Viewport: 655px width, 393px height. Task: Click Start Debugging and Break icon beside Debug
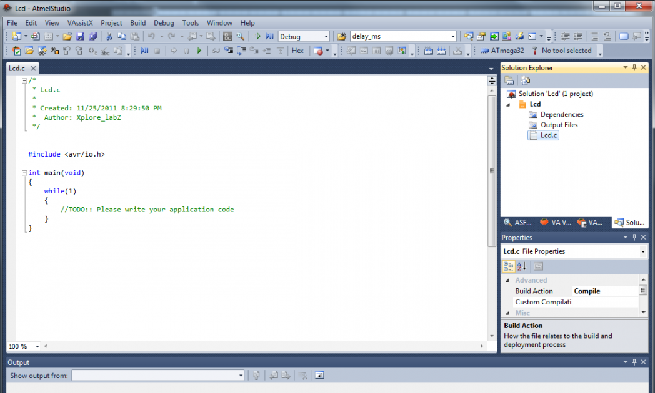[x=270, y=36]
